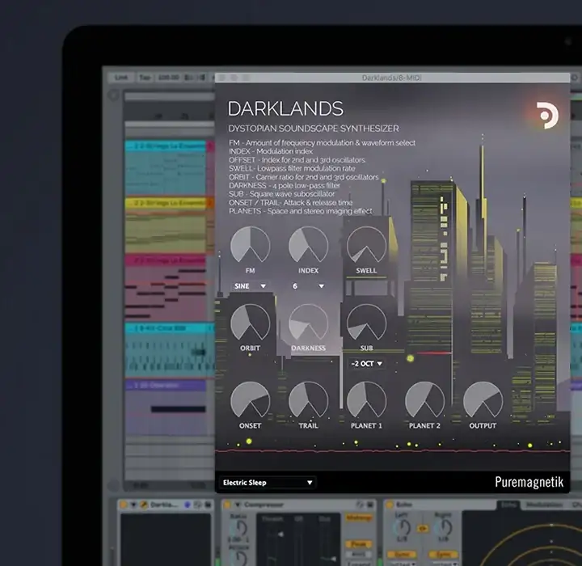The image size is (582, 566).
Task: Toggle the left Sync button in Echo
Action: coord(402,554)
